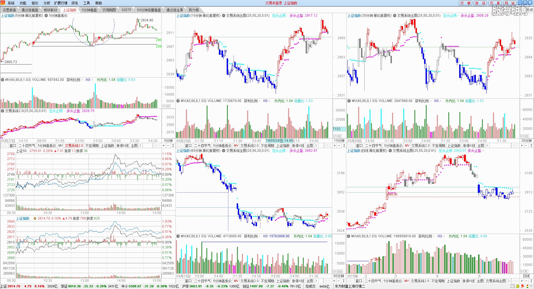The height and width of the screenshot is (289, 534).
Task: Select 张停K线 indicator tab under 15-minute chart
Action: (298, 146)
